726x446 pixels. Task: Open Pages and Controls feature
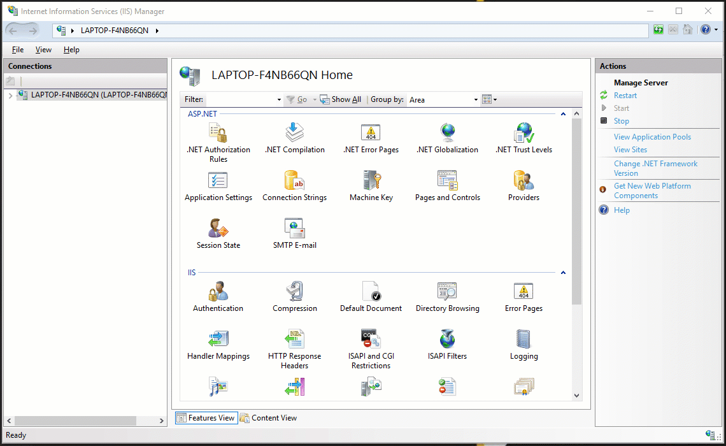[447, 186]
